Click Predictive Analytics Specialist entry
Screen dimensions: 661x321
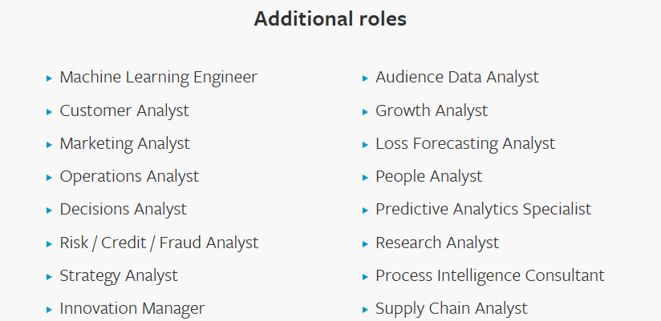point(484,210)
